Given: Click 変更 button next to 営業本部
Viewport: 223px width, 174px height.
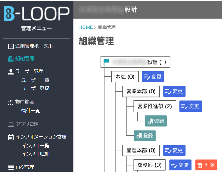Looking at the screenshot, I should 174,92.
